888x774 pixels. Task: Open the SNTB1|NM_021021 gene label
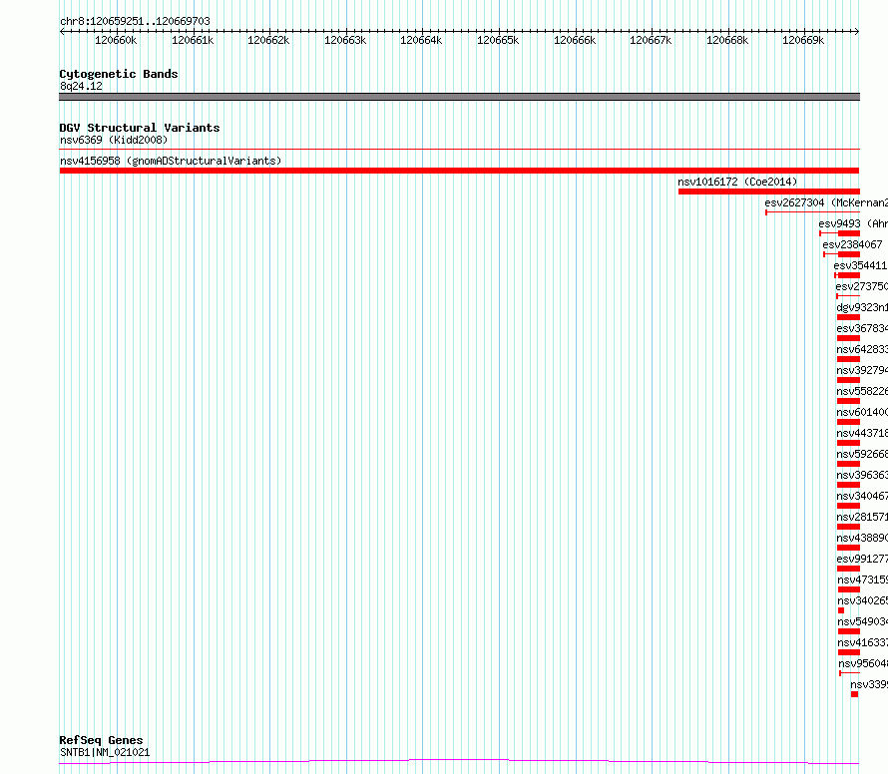(x=105, y=752)
